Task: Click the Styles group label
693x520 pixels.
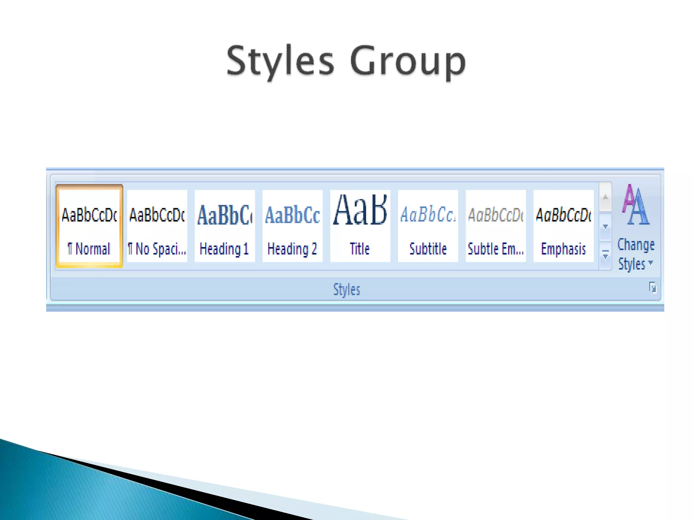Action: coord(346,289)
